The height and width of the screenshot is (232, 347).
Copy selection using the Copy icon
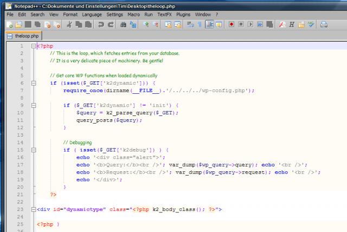tap(79, 24)
